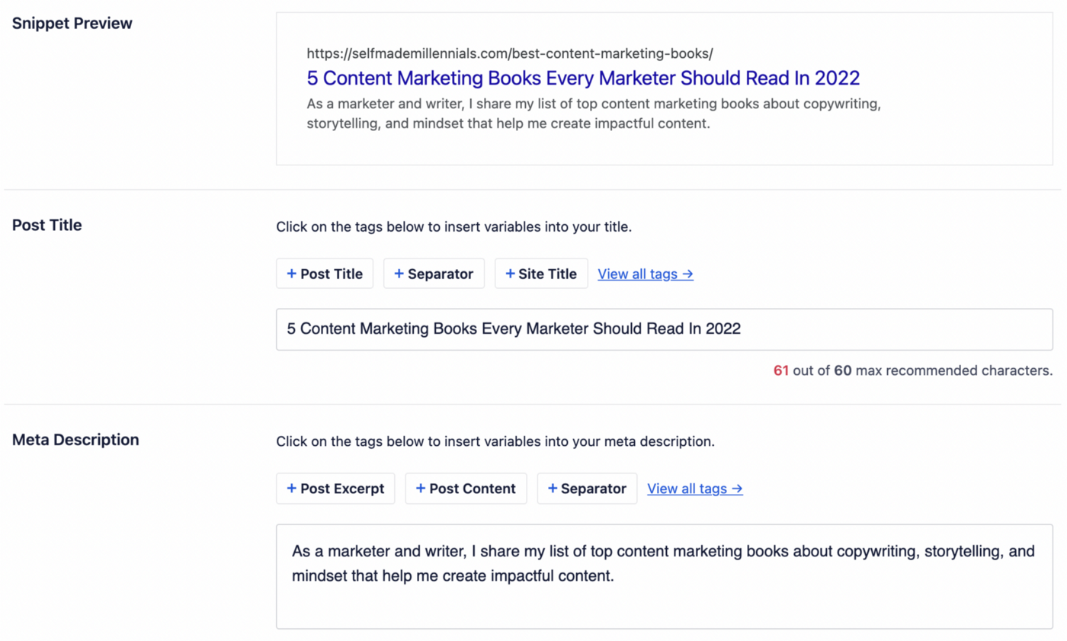Click the plus icon beside Post Content
The height and width of the screenshot is (641, 1067).
point(420,489)
